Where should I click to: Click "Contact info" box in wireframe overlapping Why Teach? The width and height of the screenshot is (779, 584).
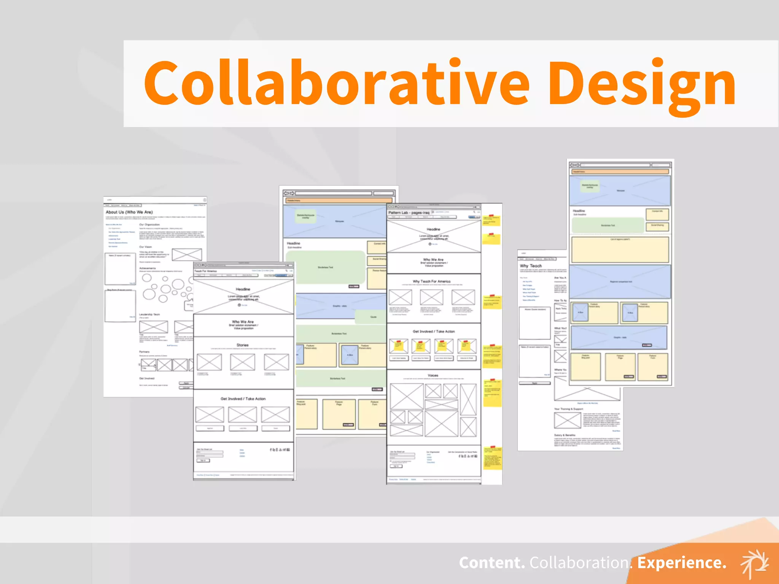(657, 214)
